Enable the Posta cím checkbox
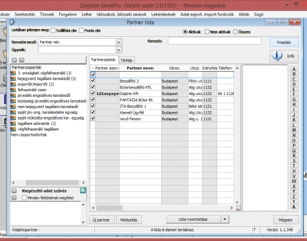307x241 pixels. tap(81, 30)
